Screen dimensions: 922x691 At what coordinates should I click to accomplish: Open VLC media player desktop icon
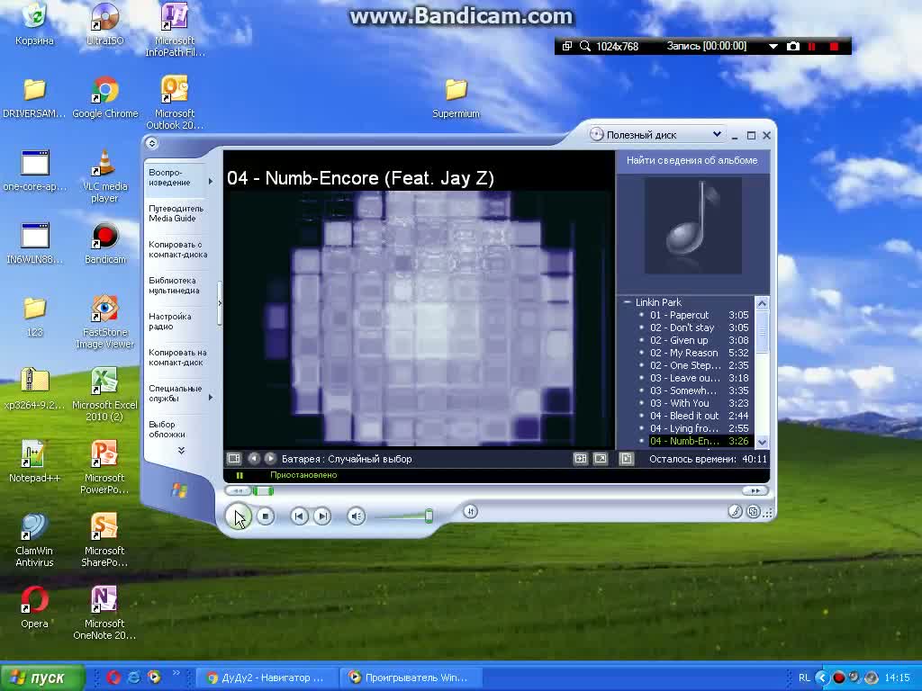(104, 175)
